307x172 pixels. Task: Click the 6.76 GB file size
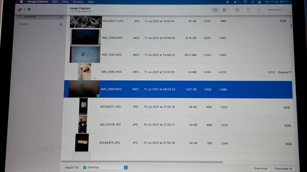tap(191, 38)
